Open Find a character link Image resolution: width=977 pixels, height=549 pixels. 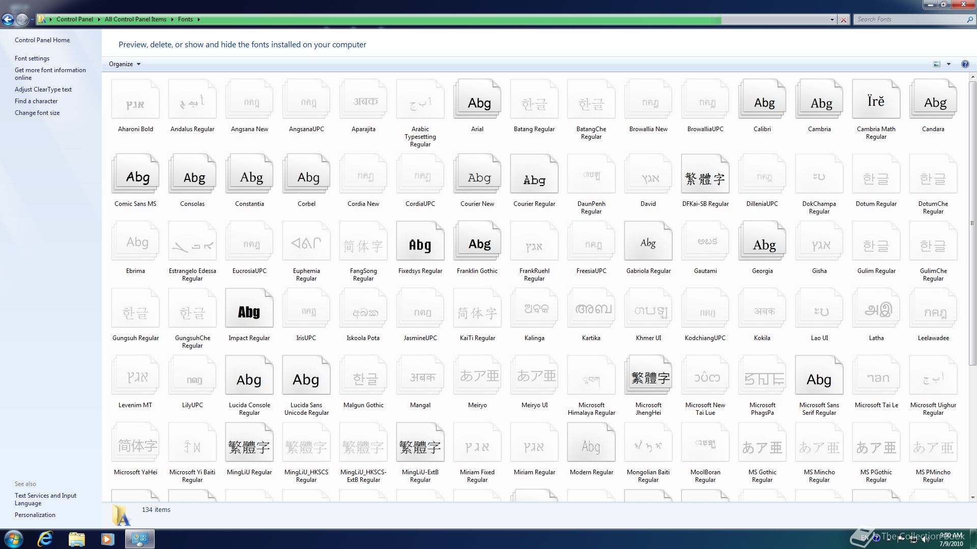click(36, 101)
